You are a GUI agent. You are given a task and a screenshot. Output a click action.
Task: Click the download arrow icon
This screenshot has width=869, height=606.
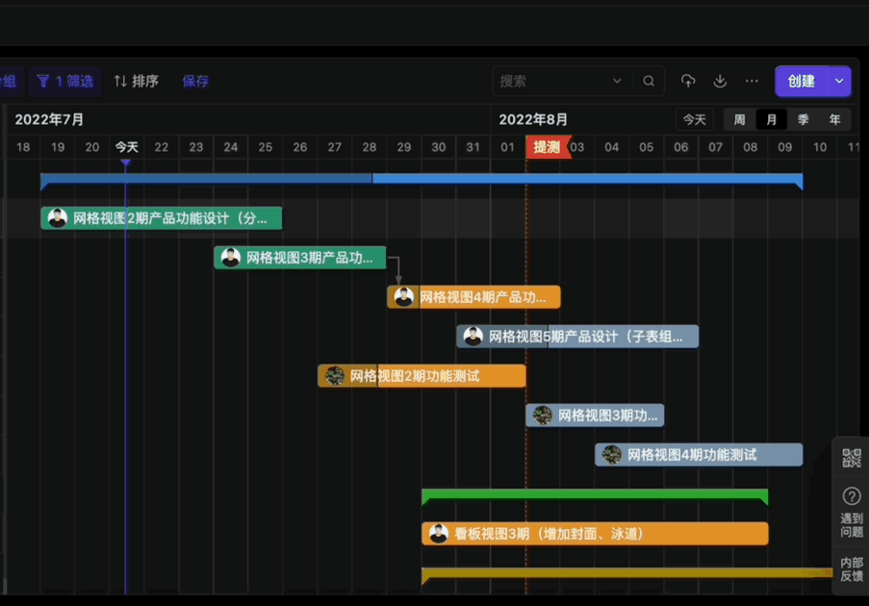pos(720,82)
